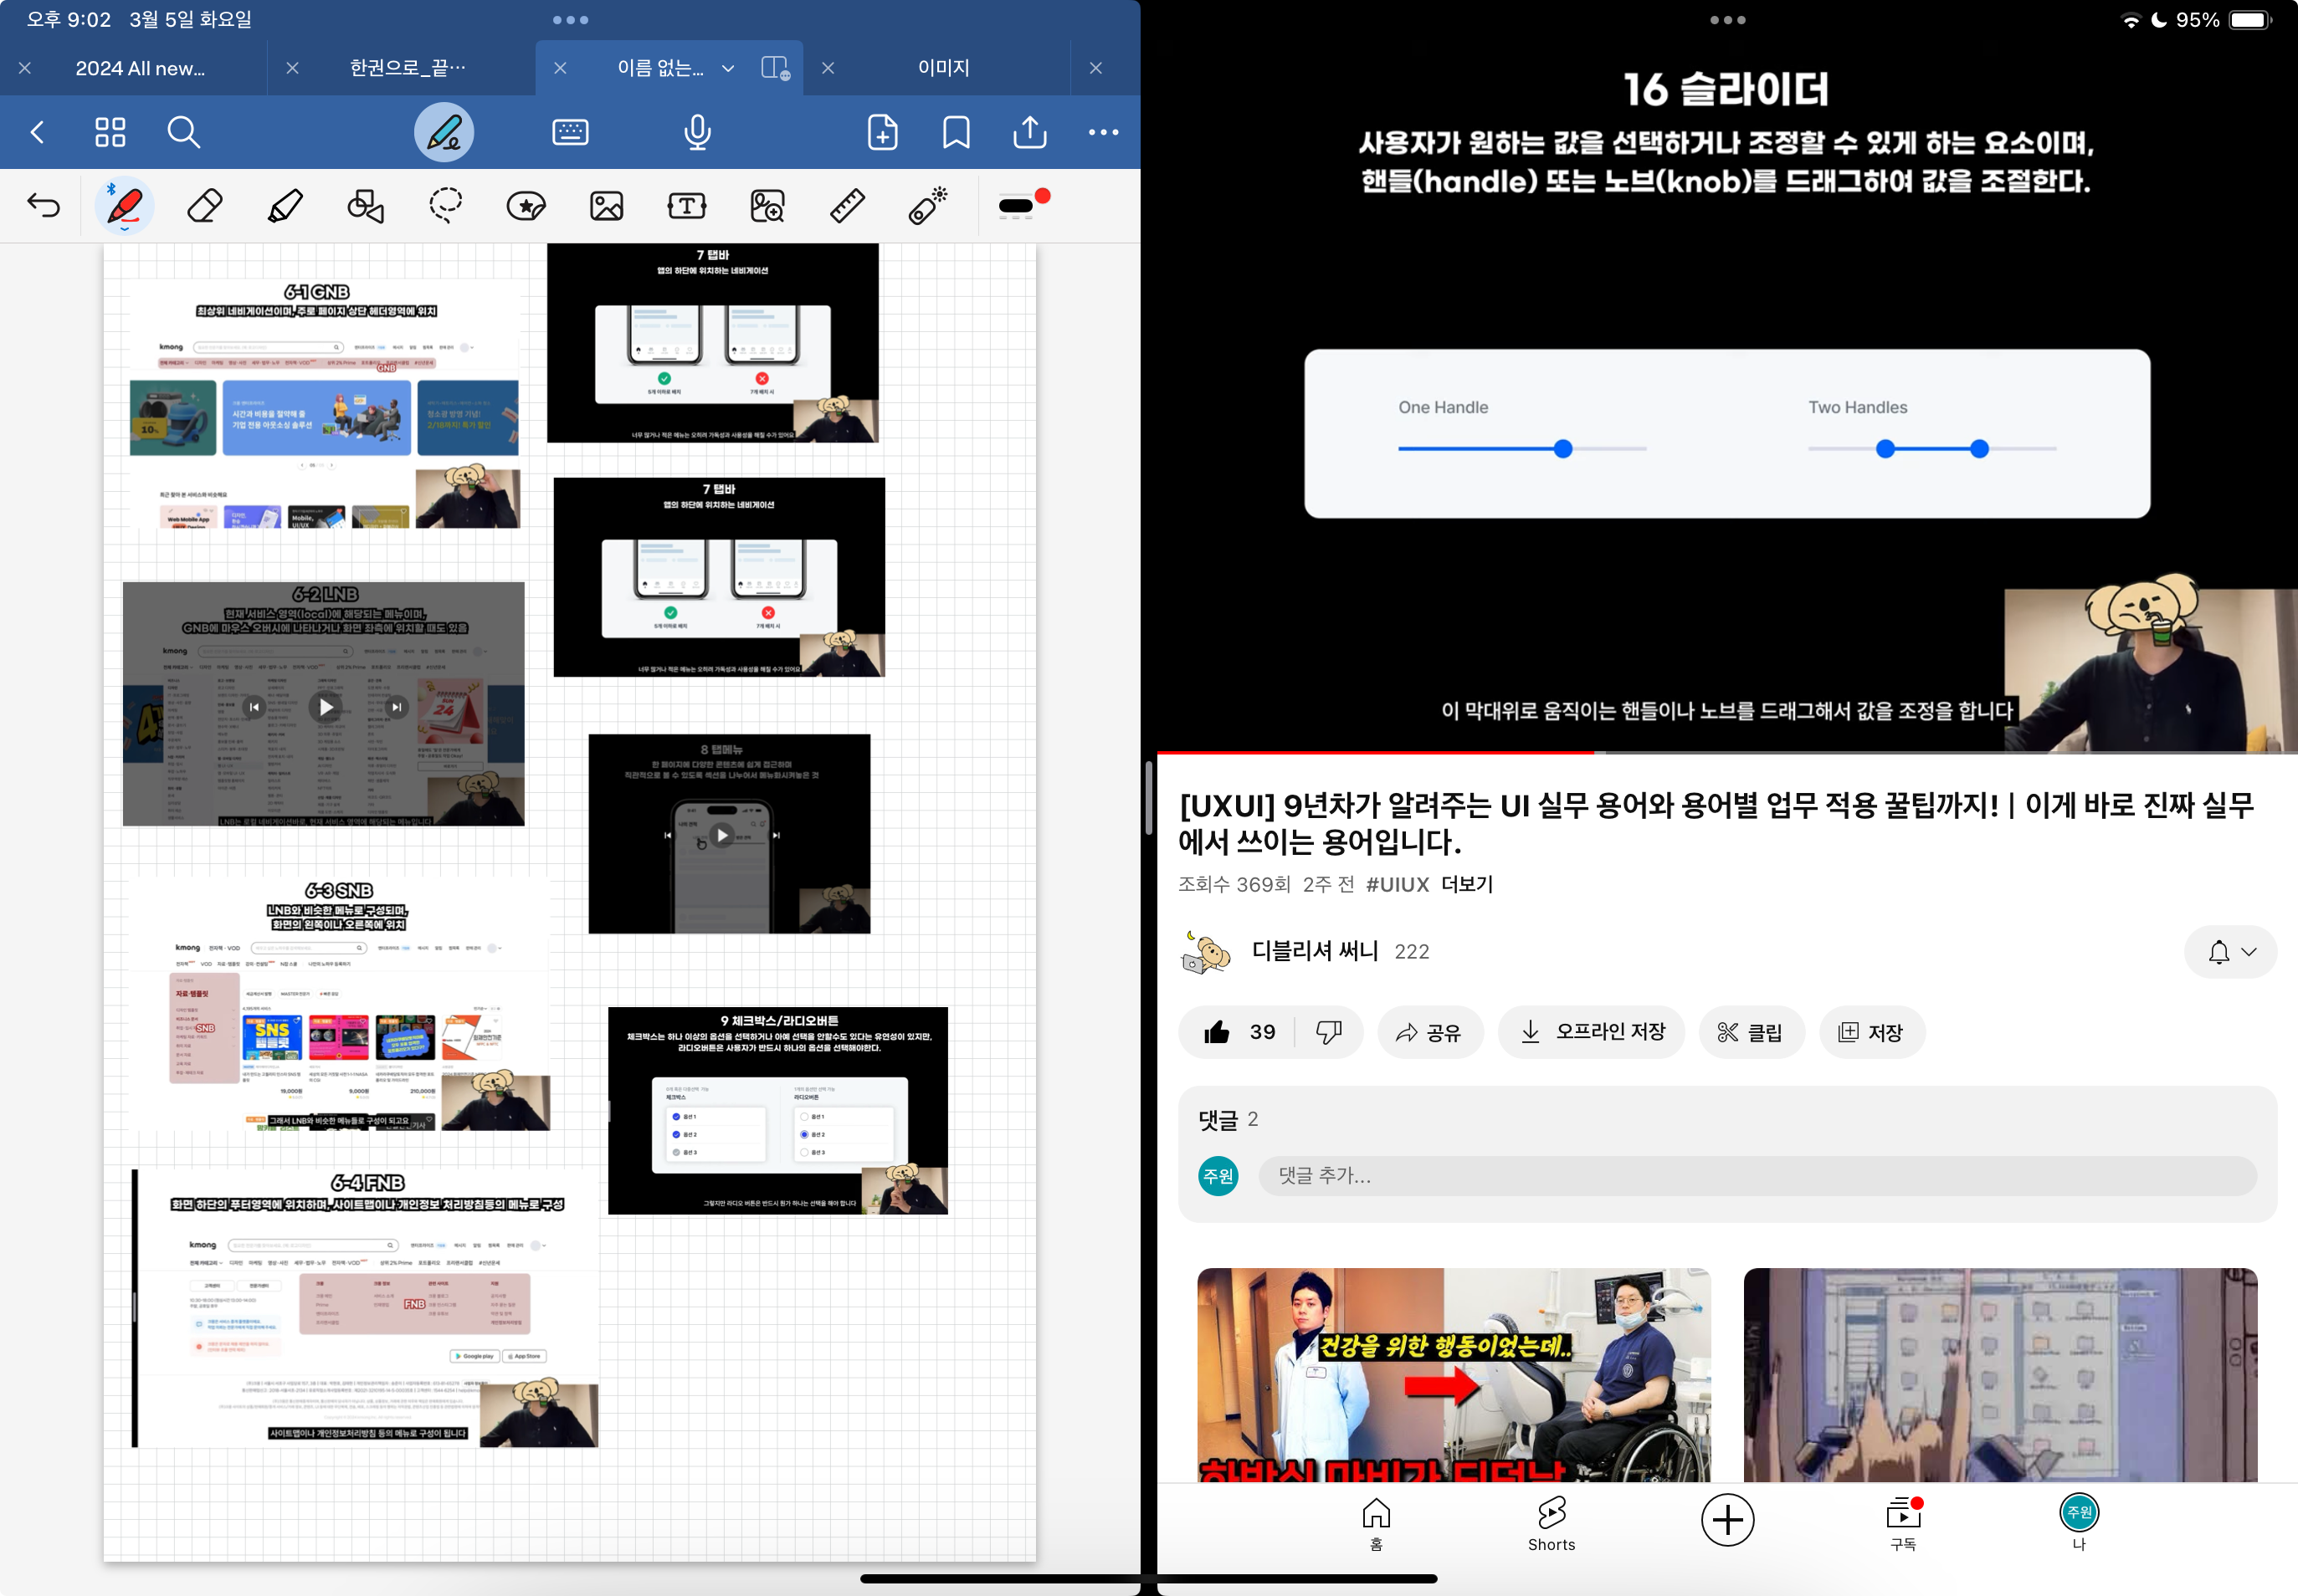Select the black pen stroke color swatch
Screen dimensions: 2298x1596
[1015, 206]
